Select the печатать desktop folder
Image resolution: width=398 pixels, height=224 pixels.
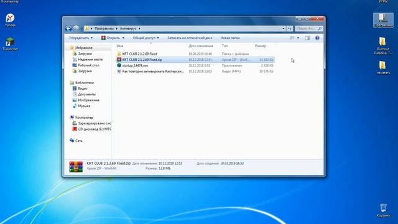coord(383,68)
